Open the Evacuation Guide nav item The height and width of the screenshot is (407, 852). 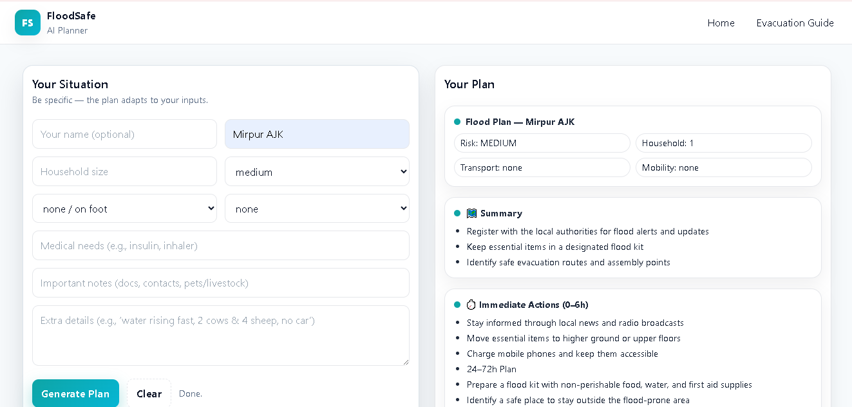point(795,23)
